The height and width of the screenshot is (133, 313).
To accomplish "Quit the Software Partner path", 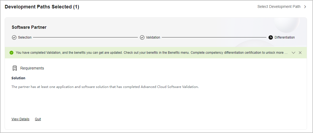I will point(38,119).
